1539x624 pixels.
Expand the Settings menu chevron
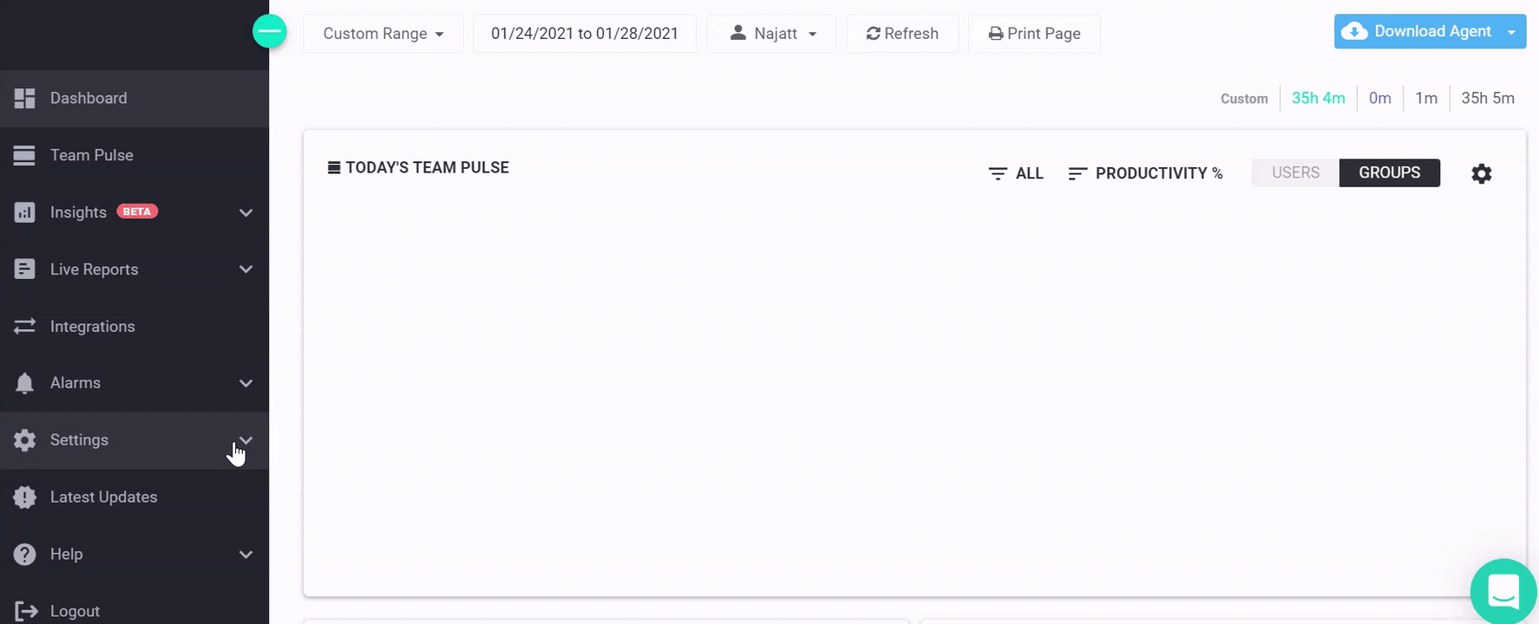coord(246,440)
